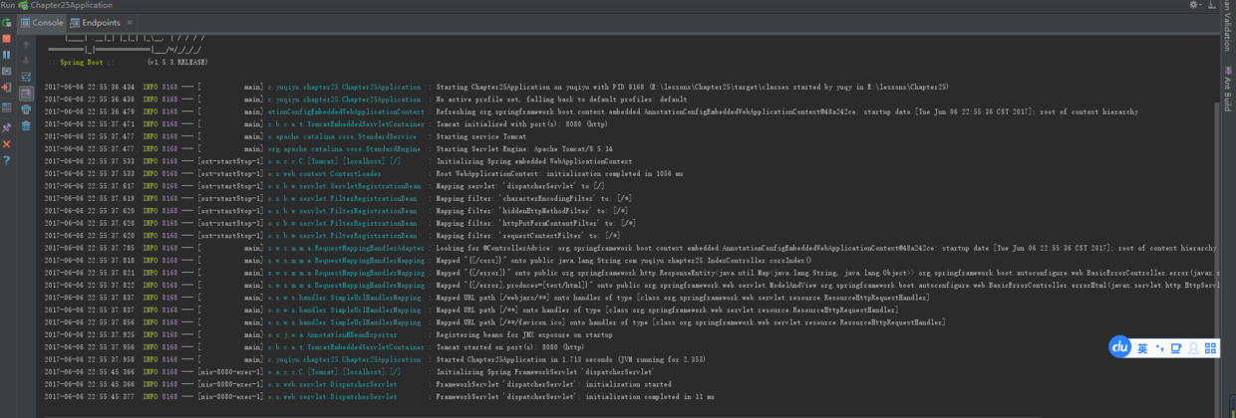
Task: Open the Restore Layout icon
Action: 6,106
